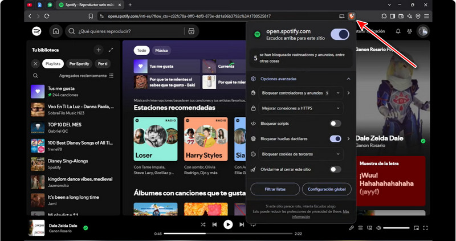Click the browser address bar URL
The width and height of the screenshot is (456, 241).
pos(189,17)
